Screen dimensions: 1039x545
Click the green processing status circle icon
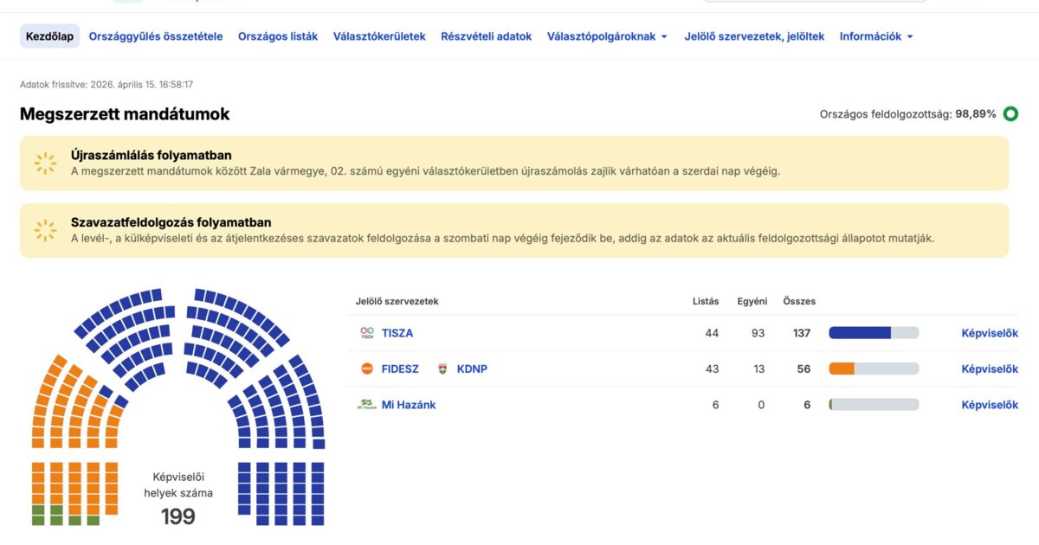[1010, 114]
